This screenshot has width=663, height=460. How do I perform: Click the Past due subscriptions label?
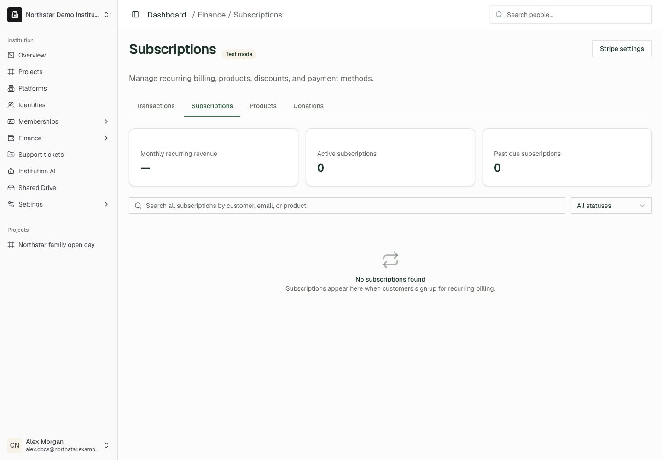pyautogui.click(x=527, y=154)
